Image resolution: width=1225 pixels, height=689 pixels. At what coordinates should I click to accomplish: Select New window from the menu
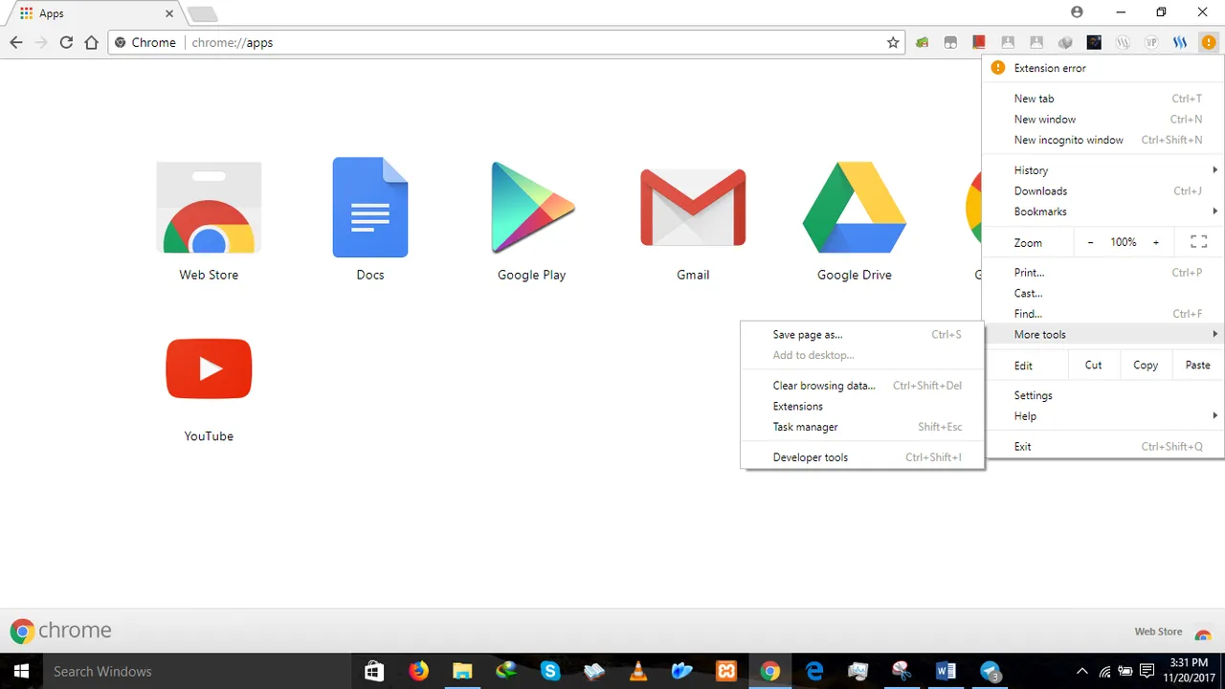1103,120
